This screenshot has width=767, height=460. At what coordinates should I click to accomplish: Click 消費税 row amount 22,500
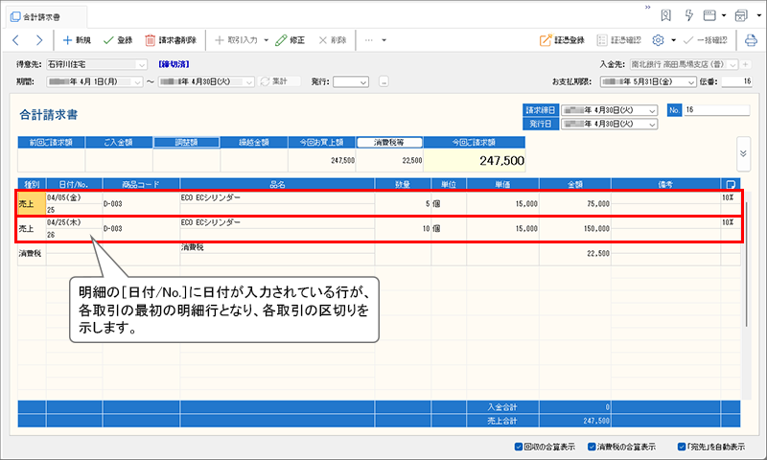point(574,254)
